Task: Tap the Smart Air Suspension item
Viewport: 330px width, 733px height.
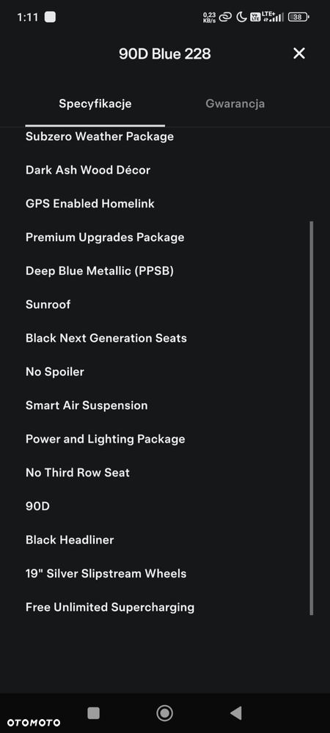Action: (x=87, y=405)
